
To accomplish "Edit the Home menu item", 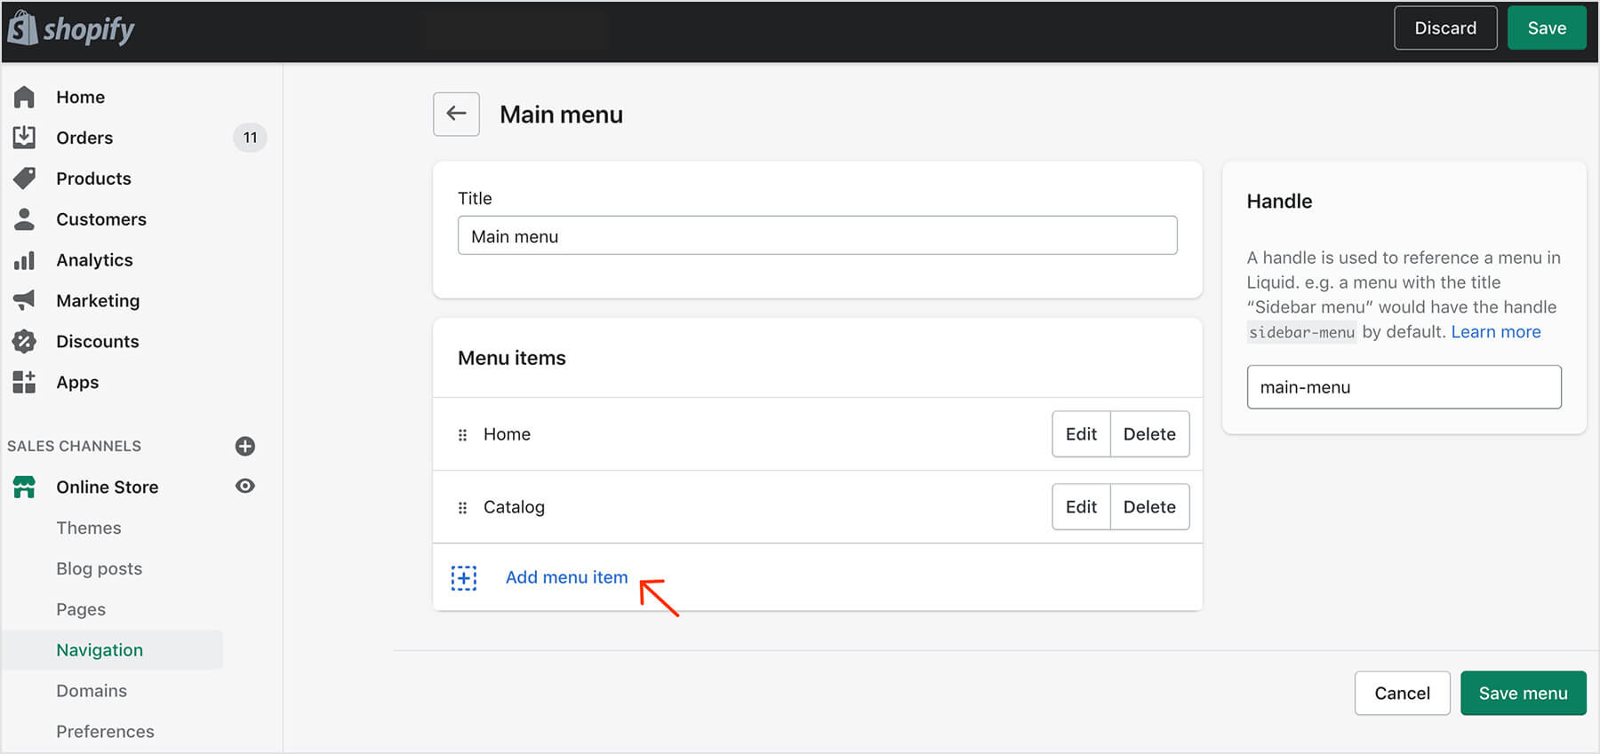I will (1081, 434).
